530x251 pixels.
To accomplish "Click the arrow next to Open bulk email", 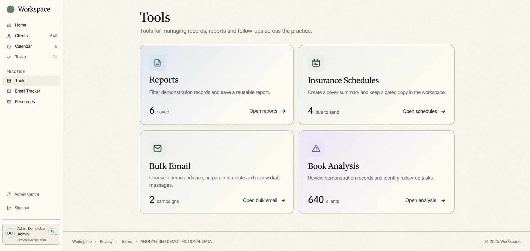I will click(x=283, y=200).
